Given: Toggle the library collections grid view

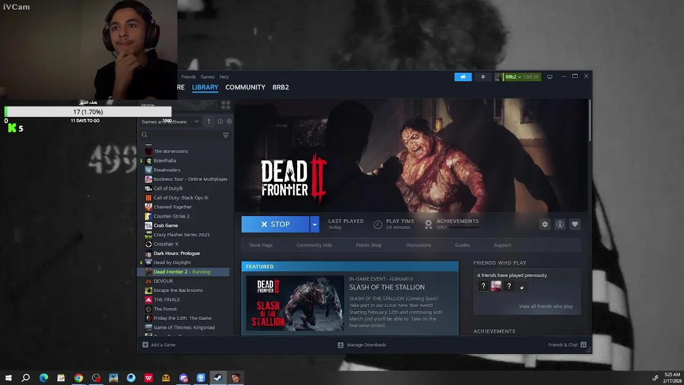Looking at the screenshot, I should click(x=226, y=105).
